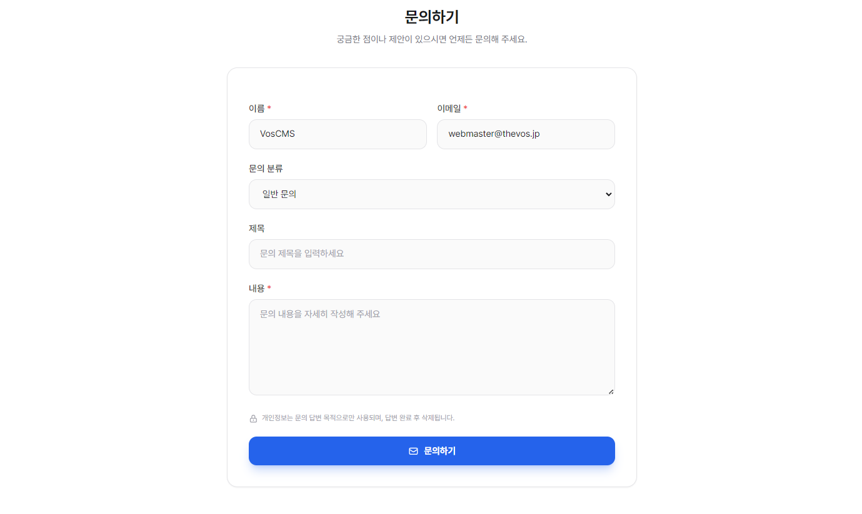Submit the form with the blue 문의하기 button
Screen dimensions: 862x514
432,451
